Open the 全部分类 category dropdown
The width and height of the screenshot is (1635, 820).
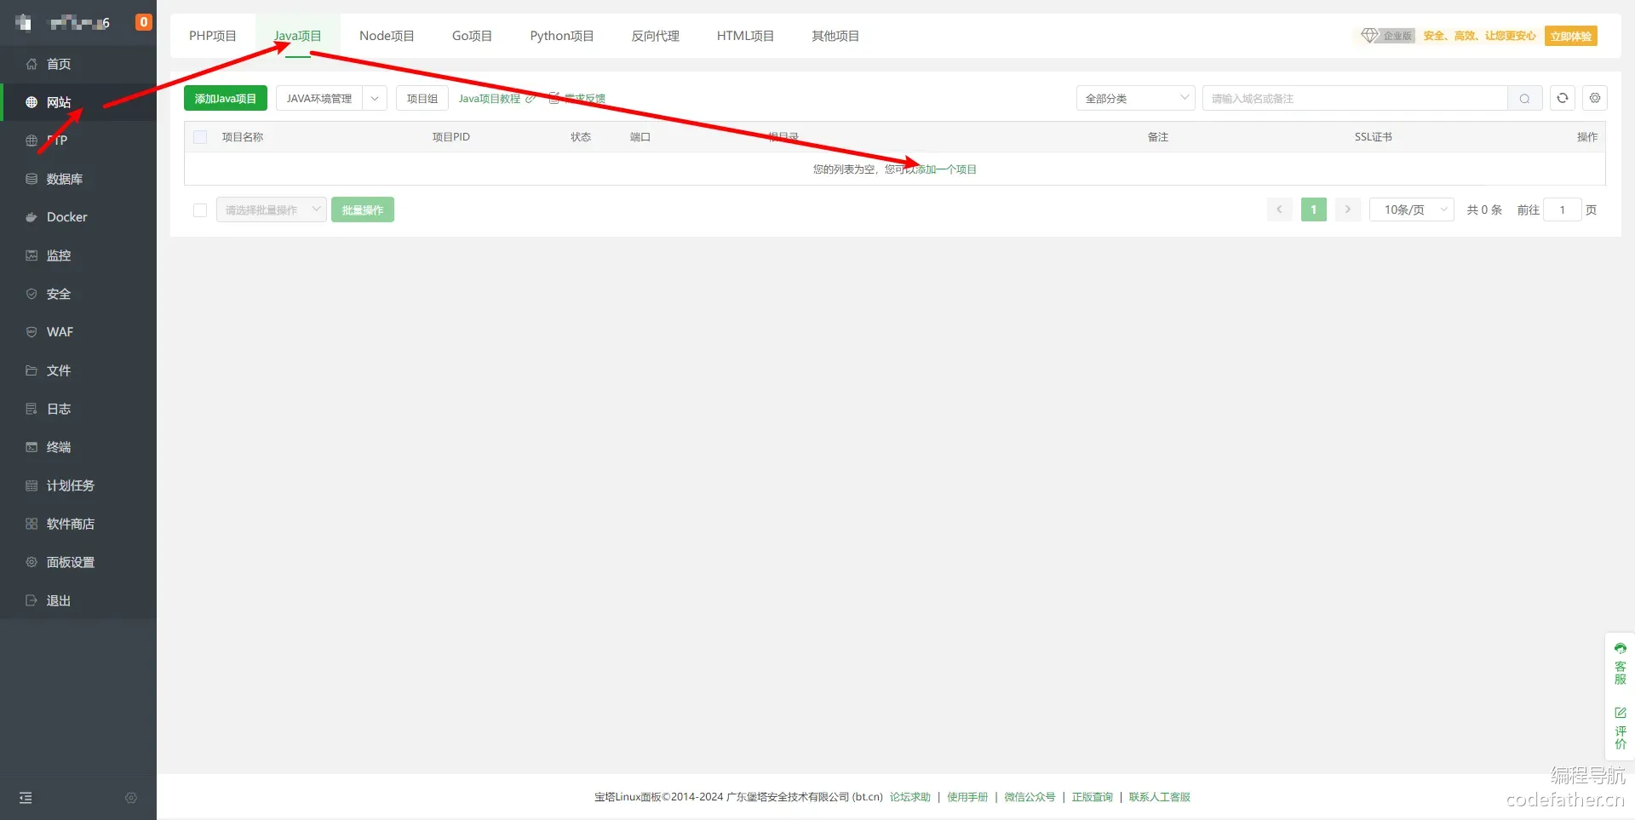point(1135,99)
